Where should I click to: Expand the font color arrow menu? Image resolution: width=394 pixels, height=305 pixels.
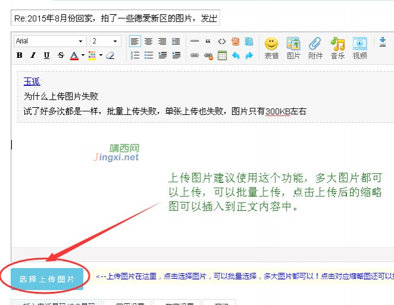tap(83, 55)
